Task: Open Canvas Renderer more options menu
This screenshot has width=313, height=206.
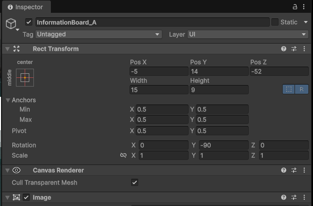Action: pyautogui.click(x=304, y=170)
